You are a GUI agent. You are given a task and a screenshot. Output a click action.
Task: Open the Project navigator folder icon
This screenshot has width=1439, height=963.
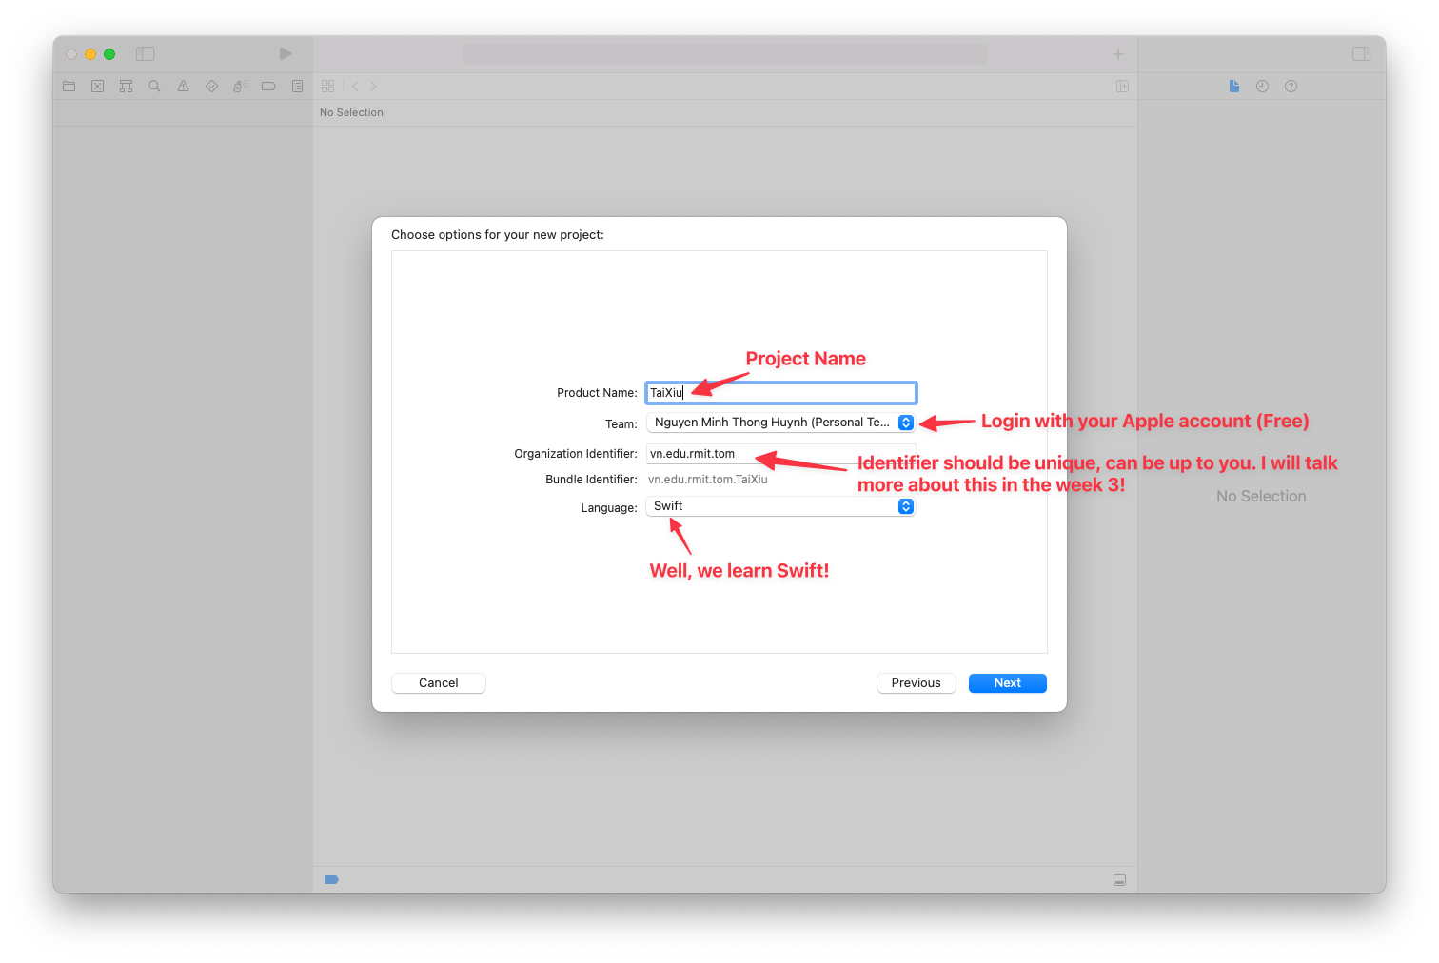click(69, 86)
